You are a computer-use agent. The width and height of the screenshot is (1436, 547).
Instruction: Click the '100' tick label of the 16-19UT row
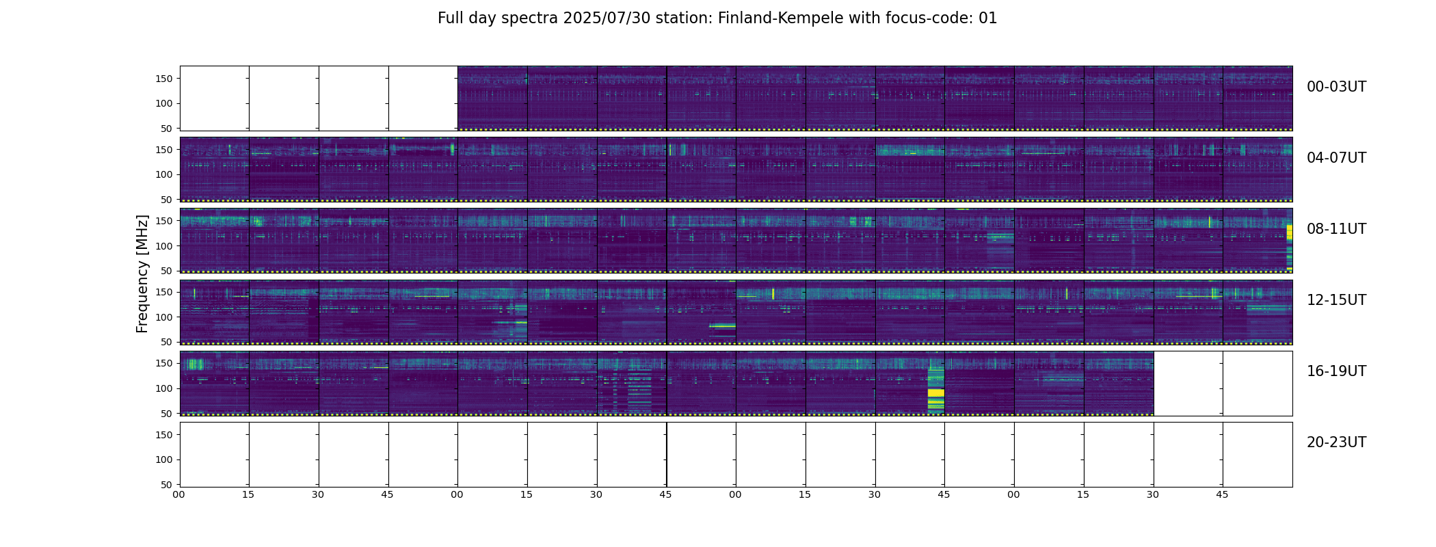tap(165, 388)
